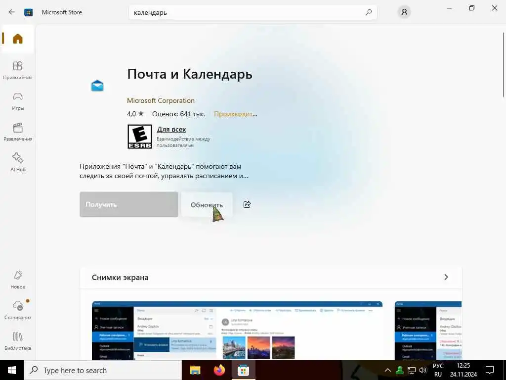Click the volume speaker icon in the tray
Screen dimensions: 506x380
[423, 370]
